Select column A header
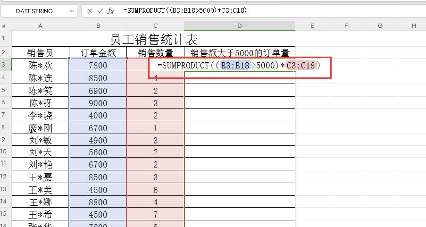426x227 pixels. [40, 26]
